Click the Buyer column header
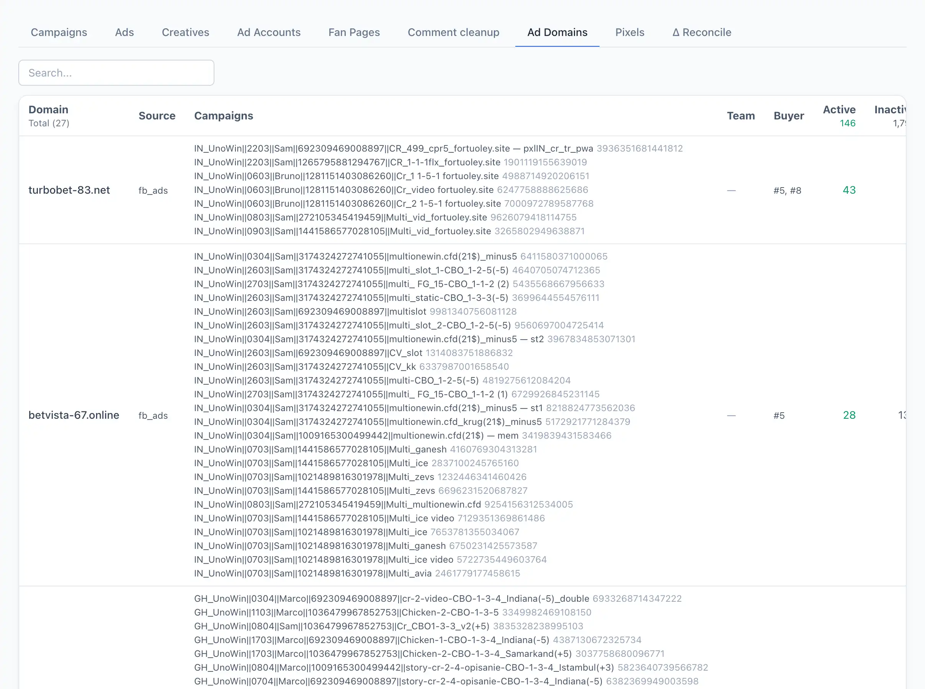 click(789, 116)
